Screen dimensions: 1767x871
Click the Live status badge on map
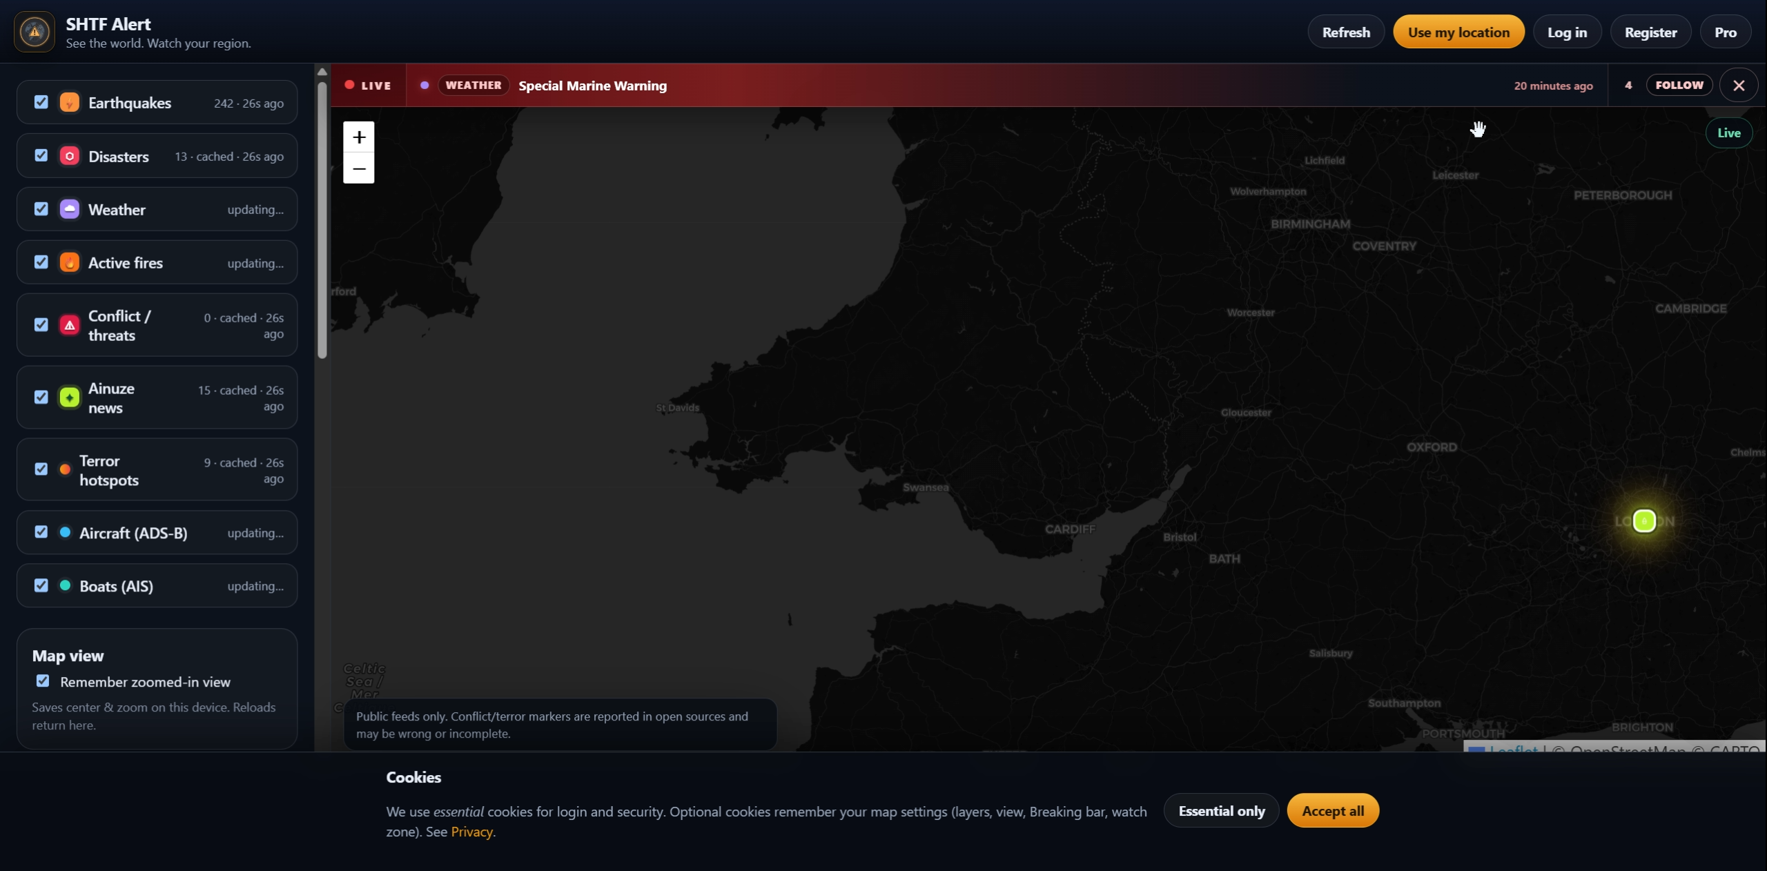(x=1728, y=133)
